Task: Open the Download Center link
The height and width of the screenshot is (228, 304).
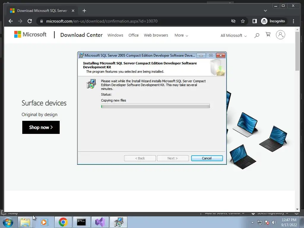Action: [x=81, y=35]
